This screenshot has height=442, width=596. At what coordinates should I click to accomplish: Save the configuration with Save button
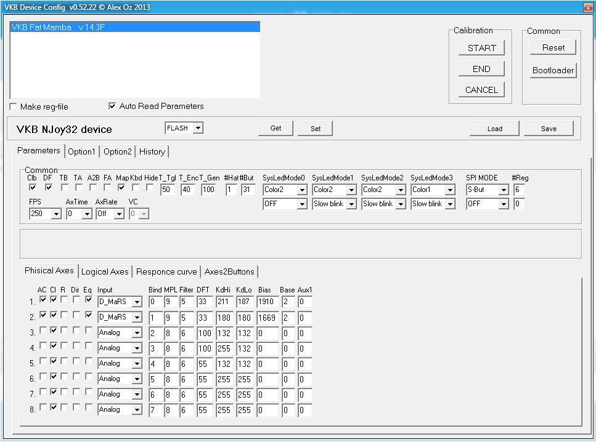[x=549, y=128]
